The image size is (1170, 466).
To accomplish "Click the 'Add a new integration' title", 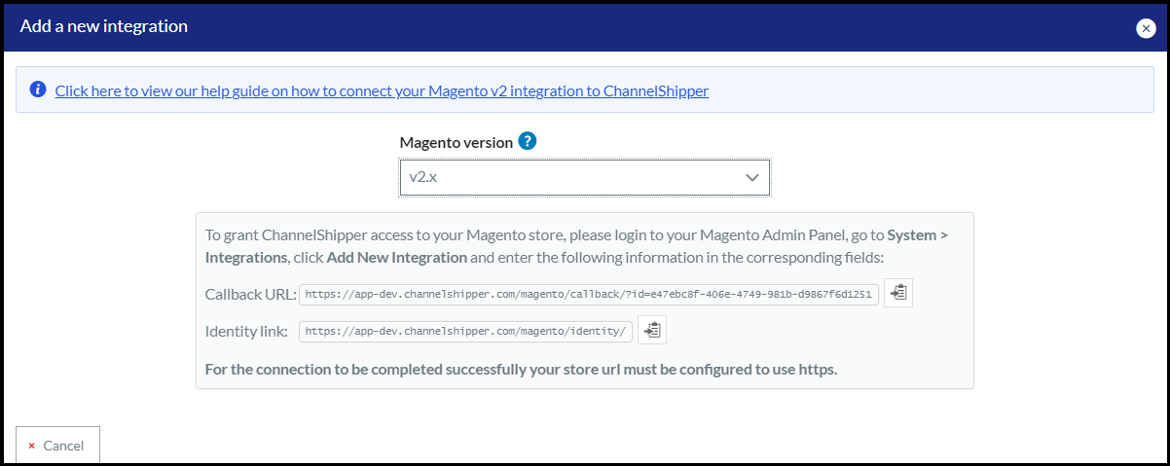I will (104, 26).
